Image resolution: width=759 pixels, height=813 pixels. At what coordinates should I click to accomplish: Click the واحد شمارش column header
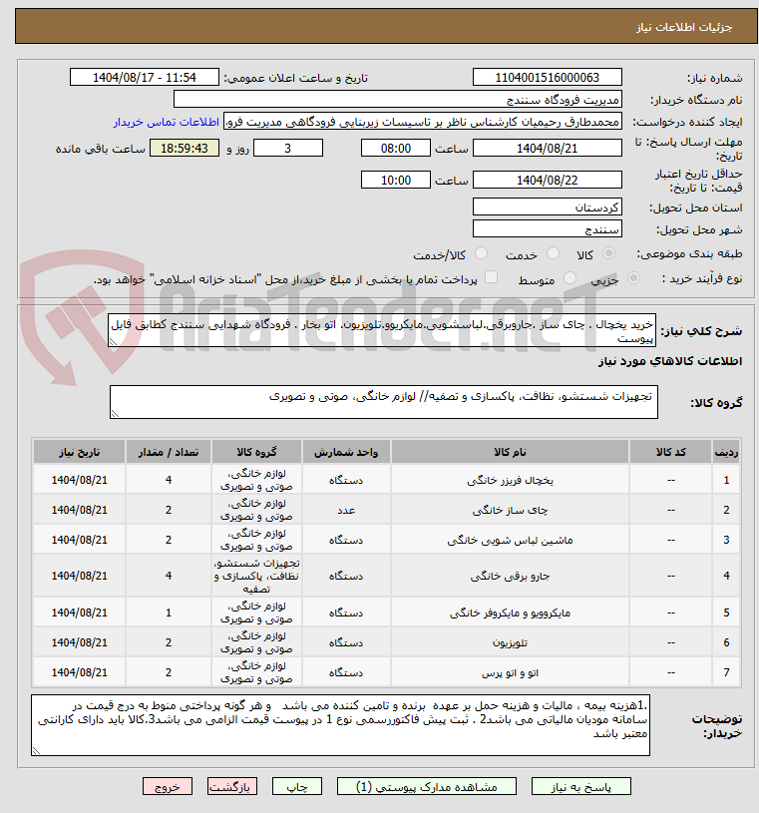point(346,452)
